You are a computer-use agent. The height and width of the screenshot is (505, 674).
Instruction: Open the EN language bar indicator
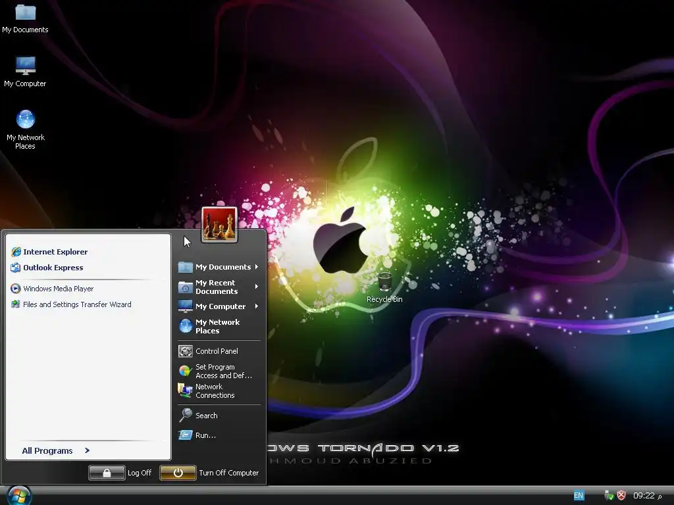579,496
